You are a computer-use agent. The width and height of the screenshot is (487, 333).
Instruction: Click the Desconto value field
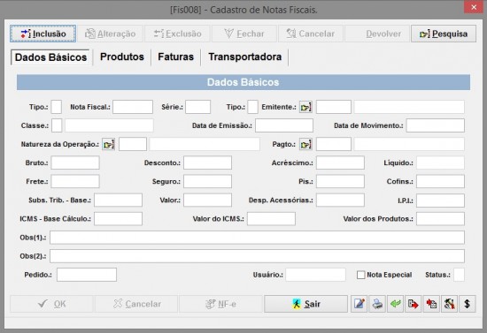(x=207, y=163)
